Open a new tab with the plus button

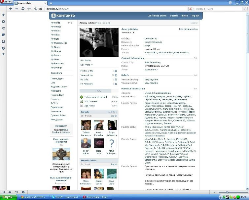tap(51, 3)
